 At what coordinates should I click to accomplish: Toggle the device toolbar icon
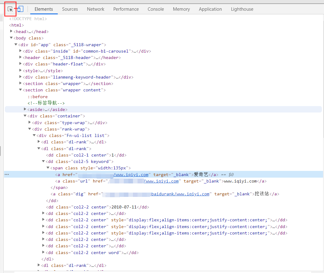click(x=20, y=9)
